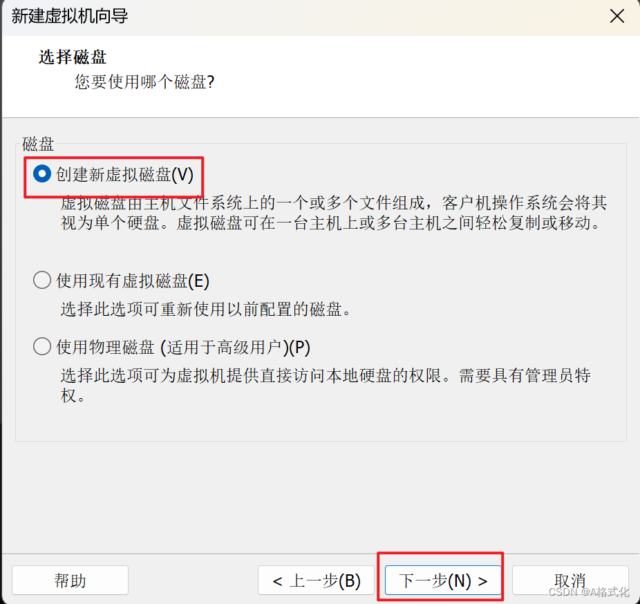
Task: Click the 使用物理磁盘 (适用于高级用户)(P) label text
Action: [183, 347]
